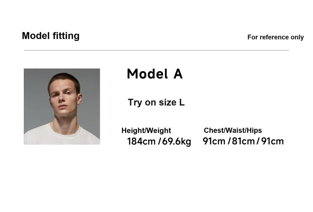
Task: Click the word fitting in the heading
Action: [x=66, y=36]
